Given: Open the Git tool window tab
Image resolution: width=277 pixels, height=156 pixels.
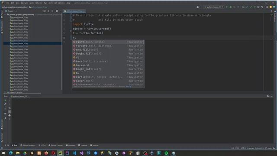Looking at the screenshot, I should pyautogui.click(x=7, y=145).
